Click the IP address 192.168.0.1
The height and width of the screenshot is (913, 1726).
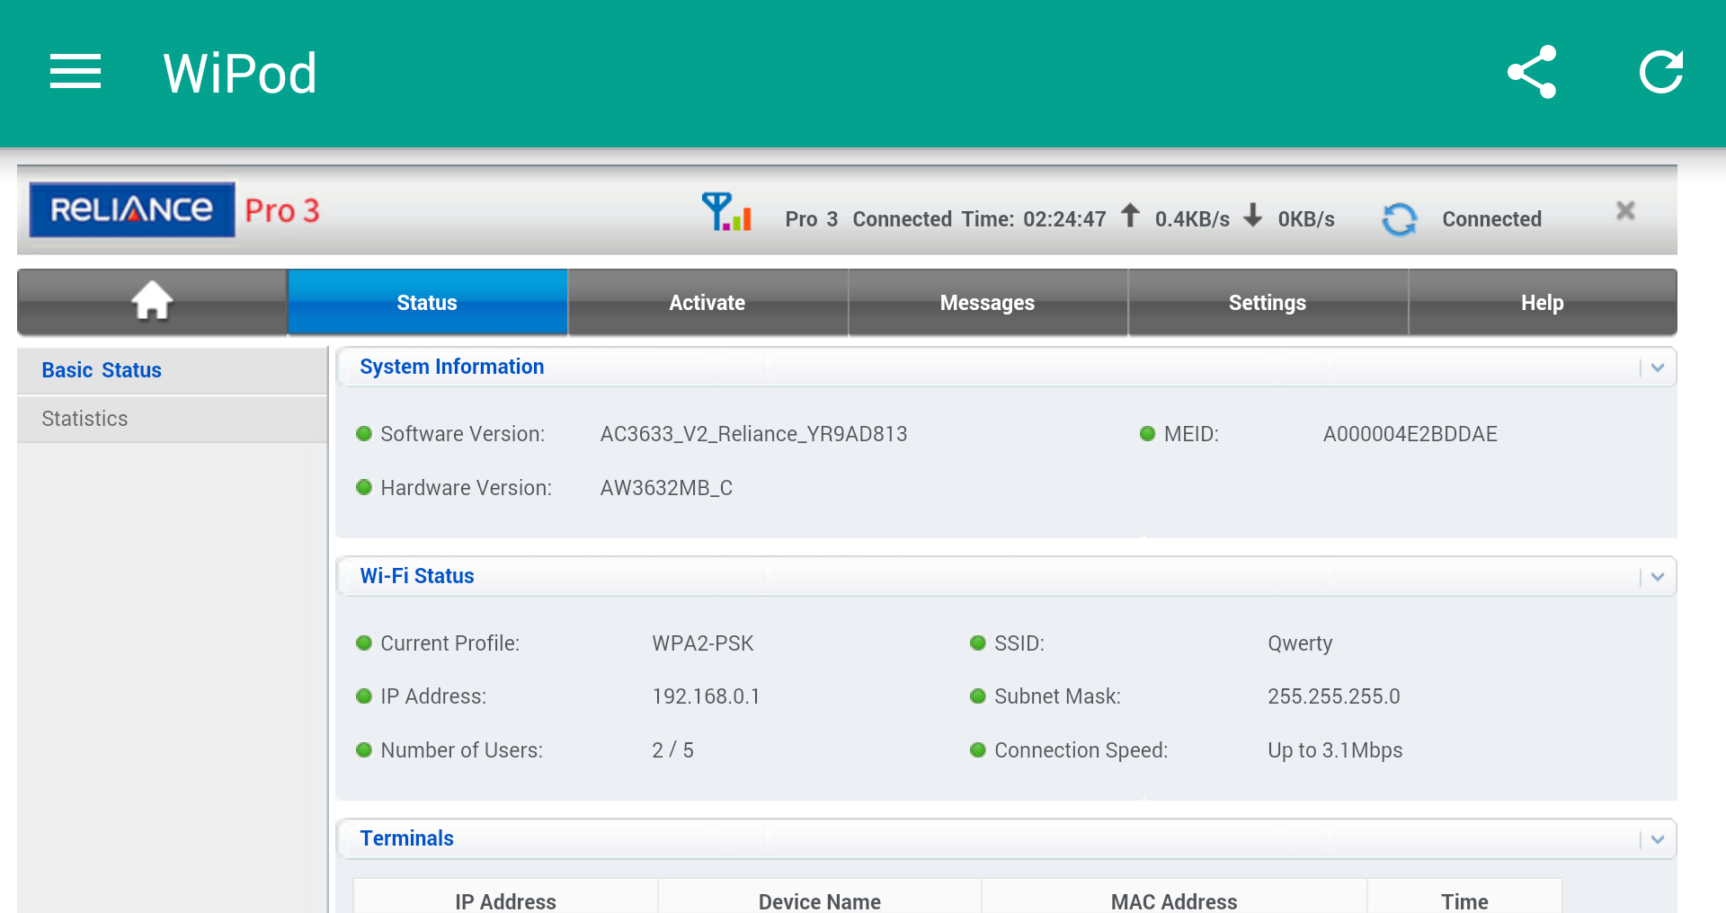(706, 696)
